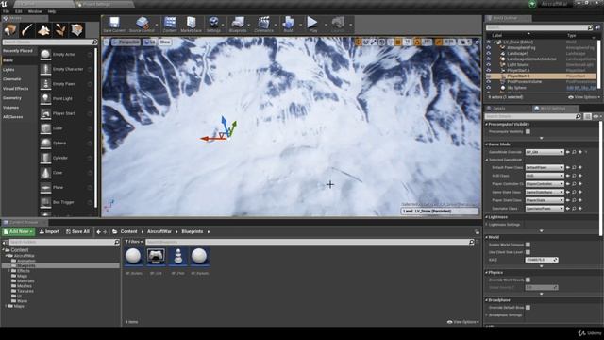
Task: Open the Help menu
Action: point(52,11)
